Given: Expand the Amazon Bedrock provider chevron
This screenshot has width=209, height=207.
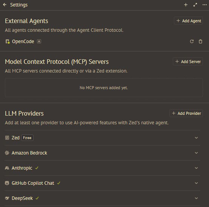Looking at the screenshot, I should point(196,153).
